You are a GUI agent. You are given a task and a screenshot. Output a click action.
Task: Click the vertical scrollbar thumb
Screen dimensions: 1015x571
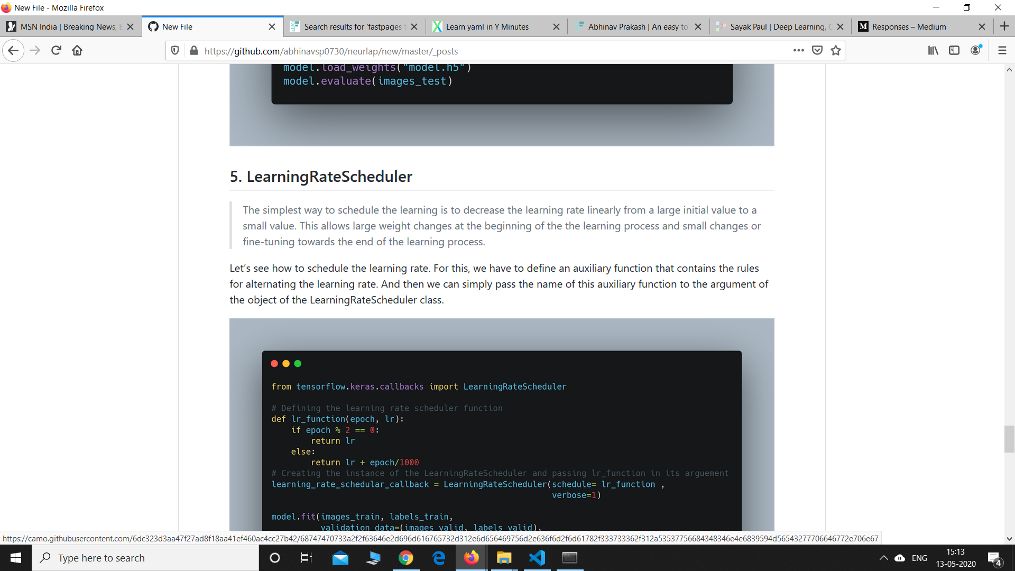pos(1009,439)
